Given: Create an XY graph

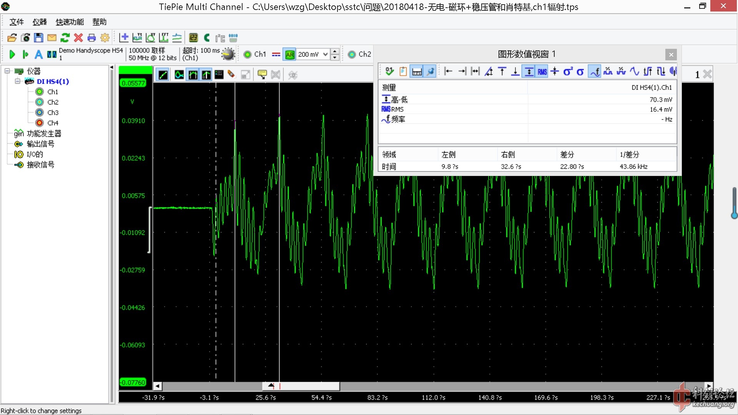Looking at the screenshot, I should (151, 38).
